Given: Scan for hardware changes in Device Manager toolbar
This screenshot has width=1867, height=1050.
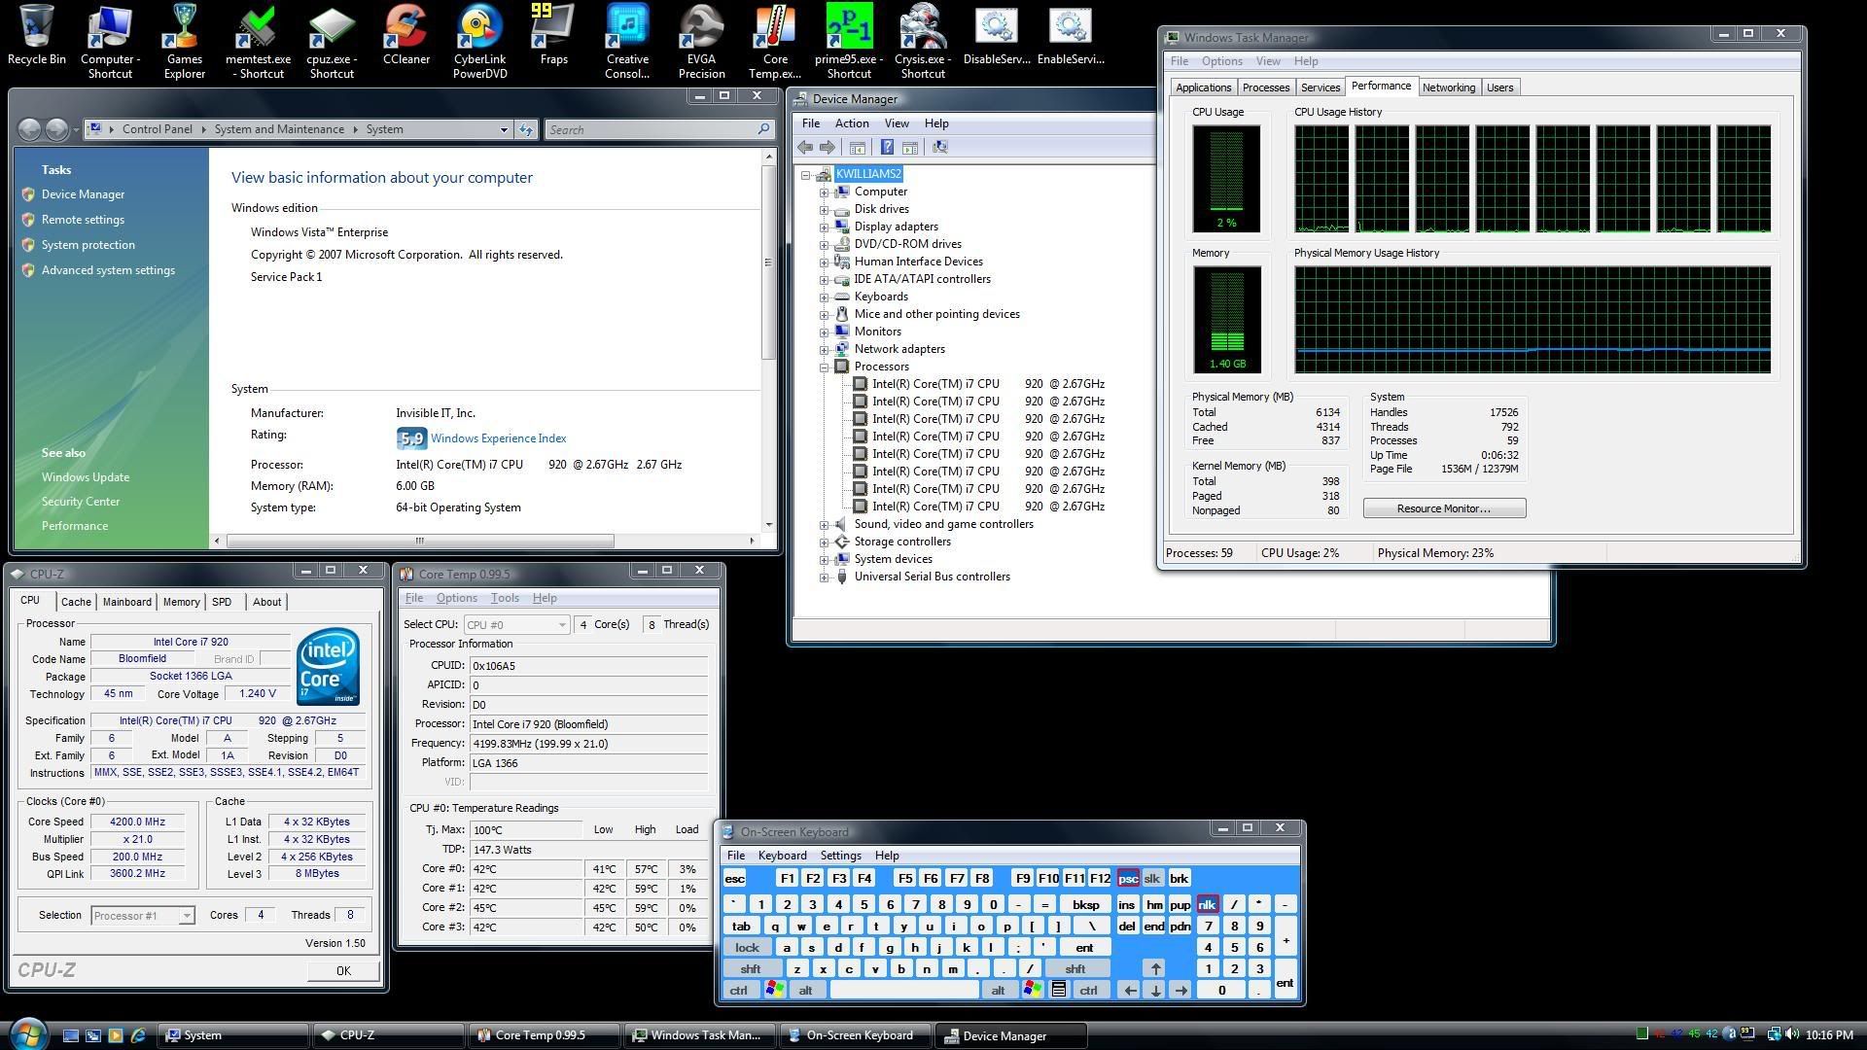Looking at the screenshot, I should point(939,147).
